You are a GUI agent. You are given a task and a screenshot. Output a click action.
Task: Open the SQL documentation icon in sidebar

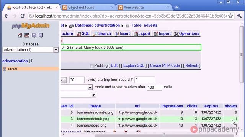click(41, 35)
